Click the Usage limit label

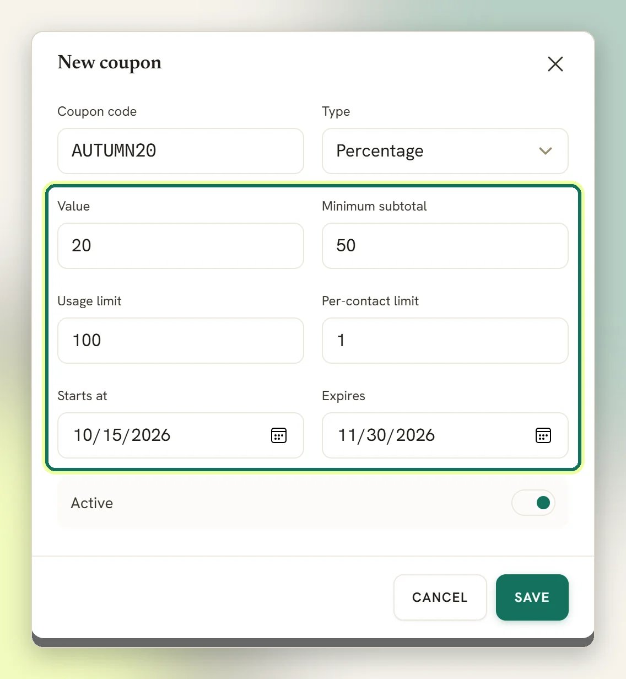[89, 301]
